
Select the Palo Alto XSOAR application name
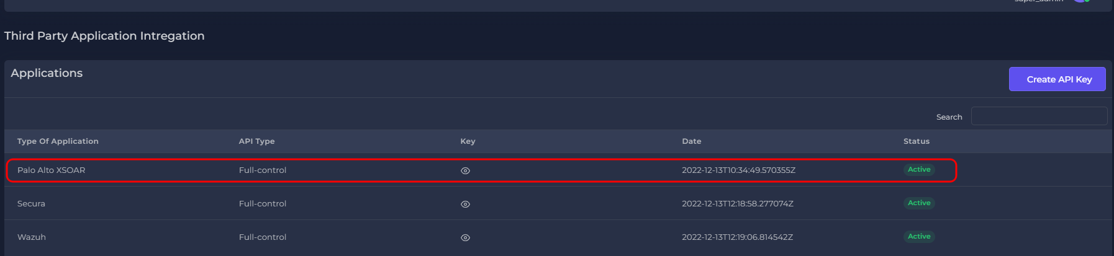(51, 170)
